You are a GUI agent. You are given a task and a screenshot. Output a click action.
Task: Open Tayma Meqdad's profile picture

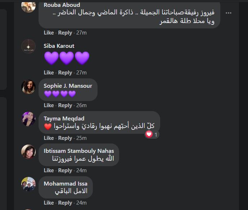click(x=28, y=119)
